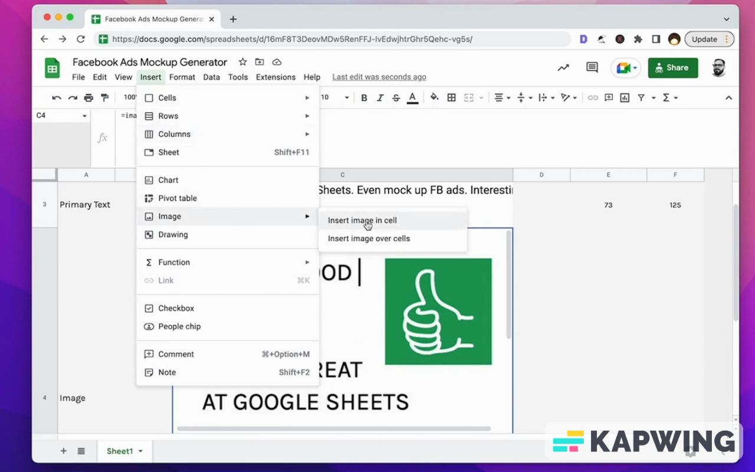The width and height of the screenshot is (755, 472).
Task: Click the Add Sheet plus icon
Action: [x=64, y=451]
